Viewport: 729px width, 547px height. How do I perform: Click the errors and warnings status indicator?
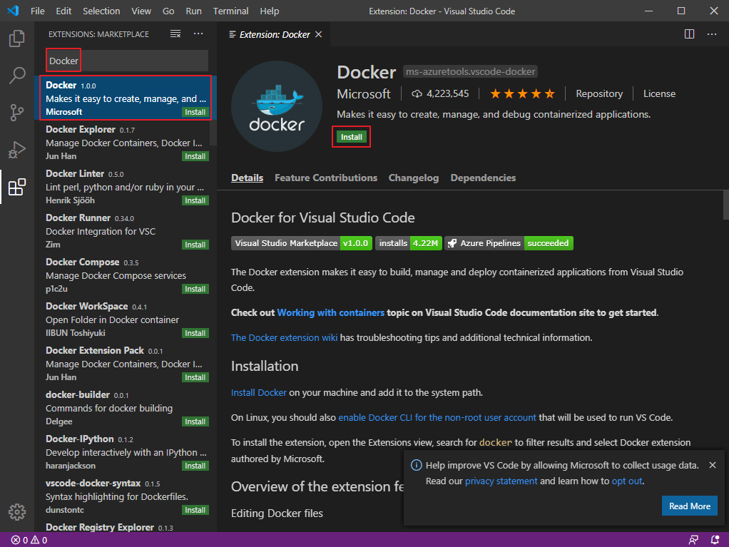(29, 540)
